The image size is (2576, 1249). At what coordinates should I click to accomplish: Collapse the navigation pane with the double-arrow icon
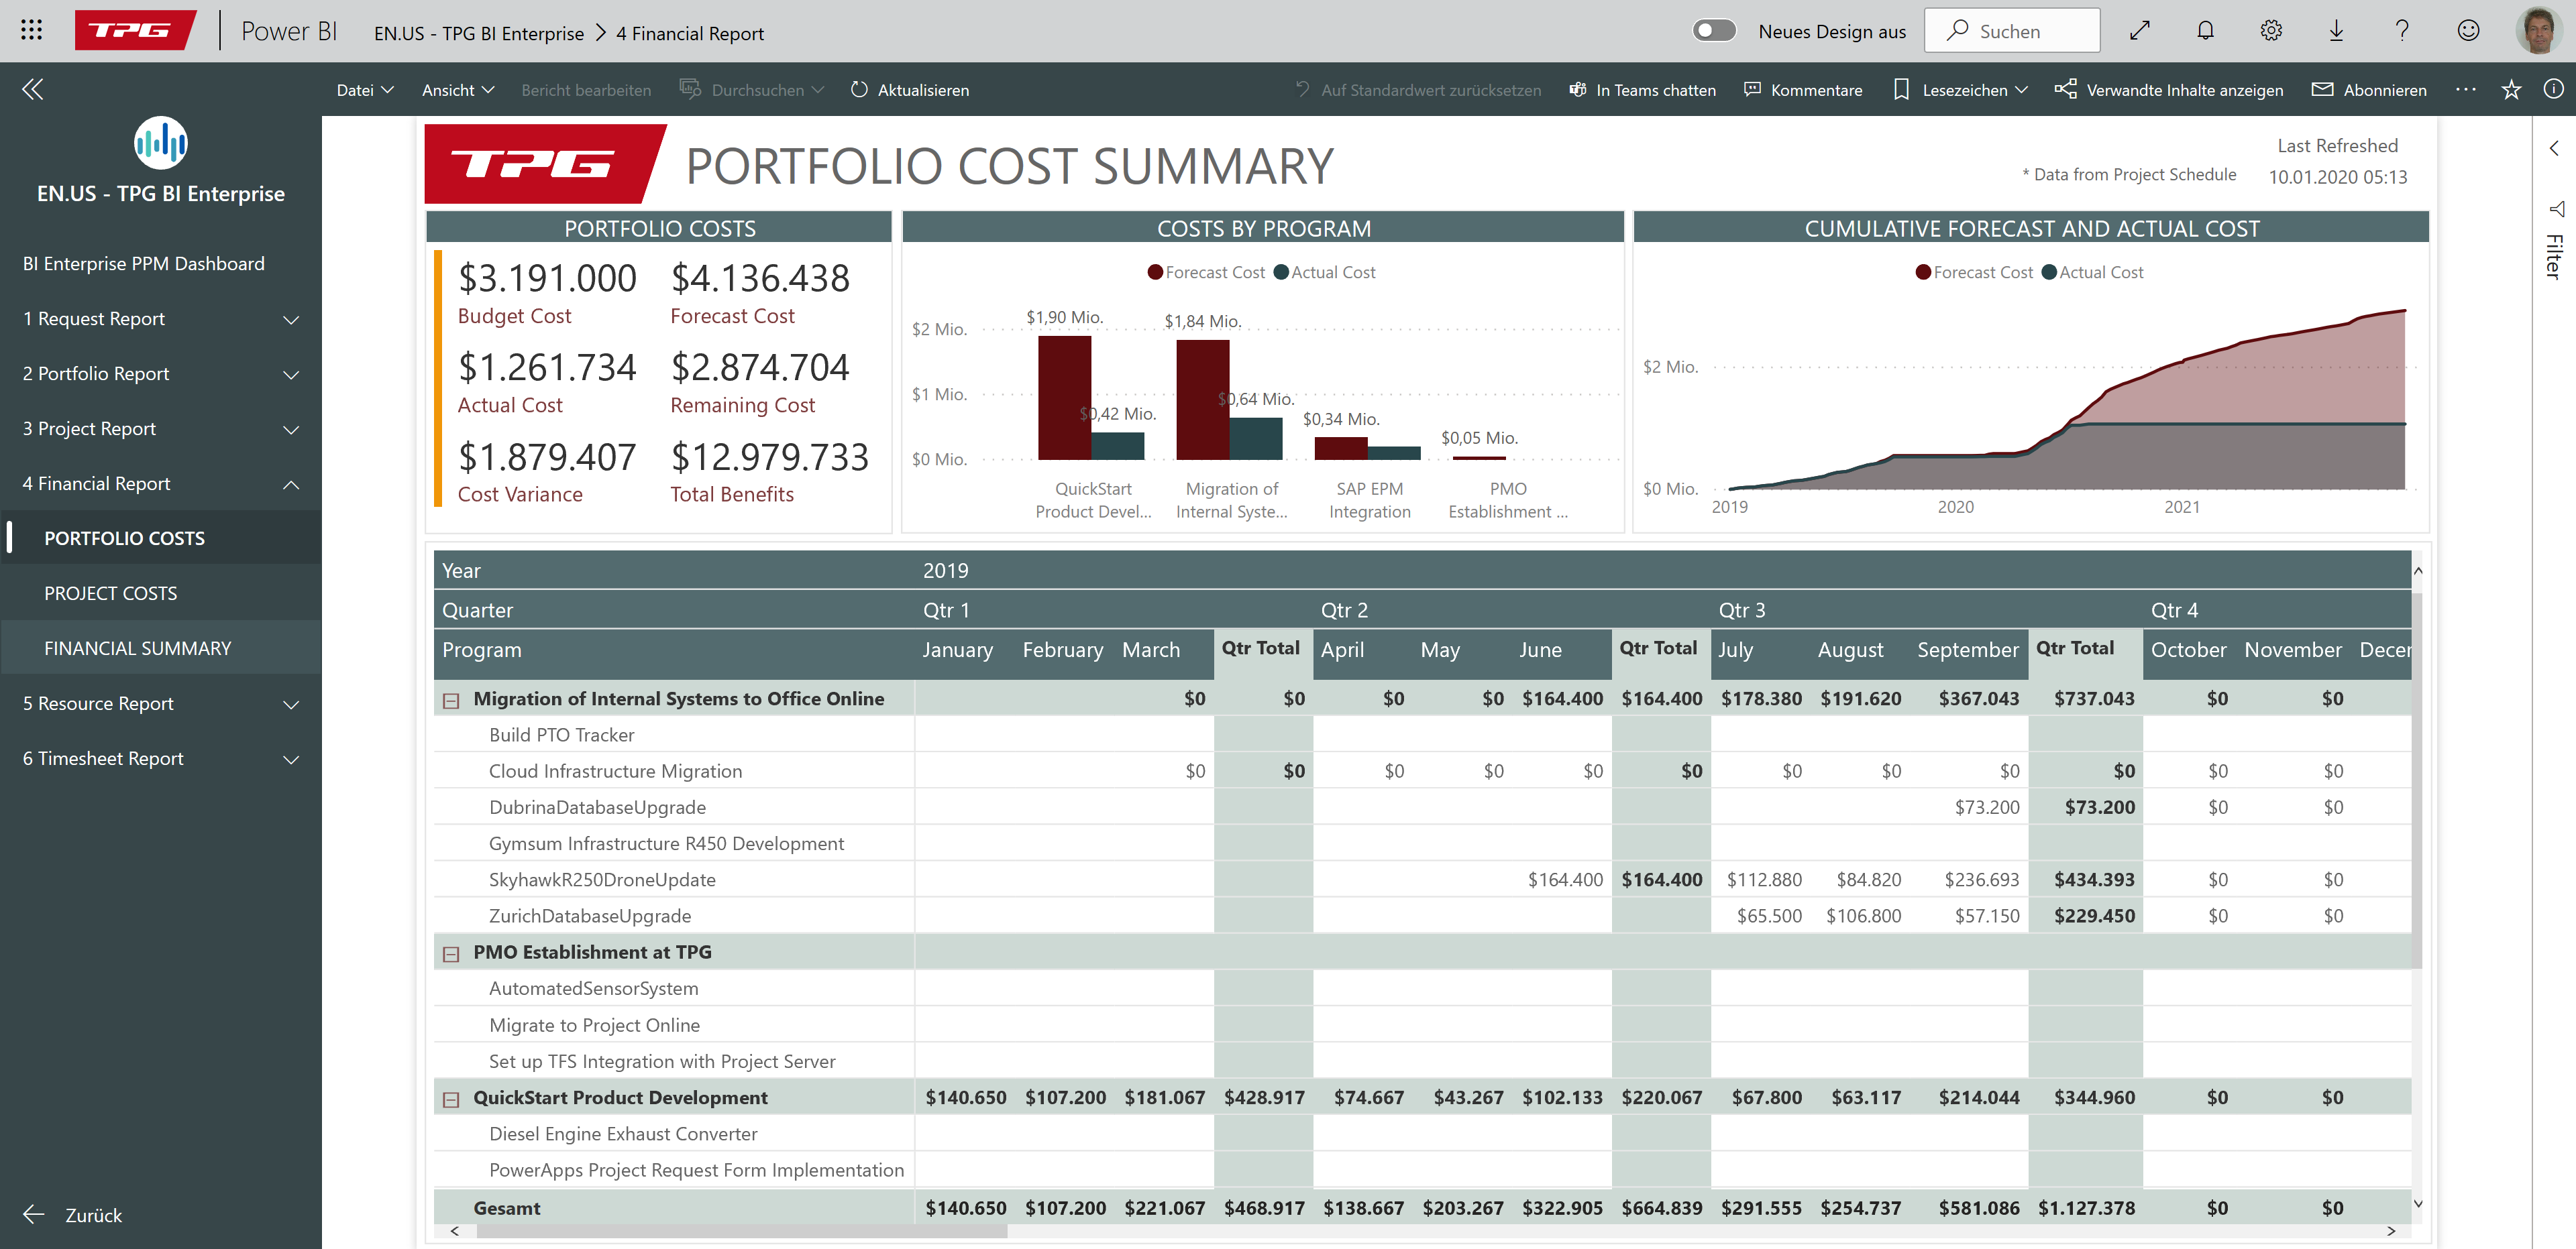(33, 89)
